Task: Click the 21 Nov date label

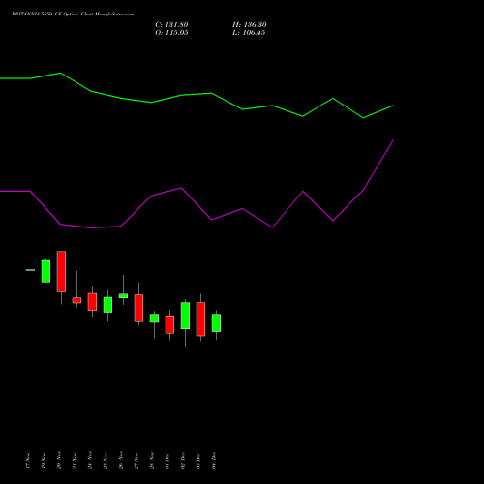Action: click(x=75, y=460)
